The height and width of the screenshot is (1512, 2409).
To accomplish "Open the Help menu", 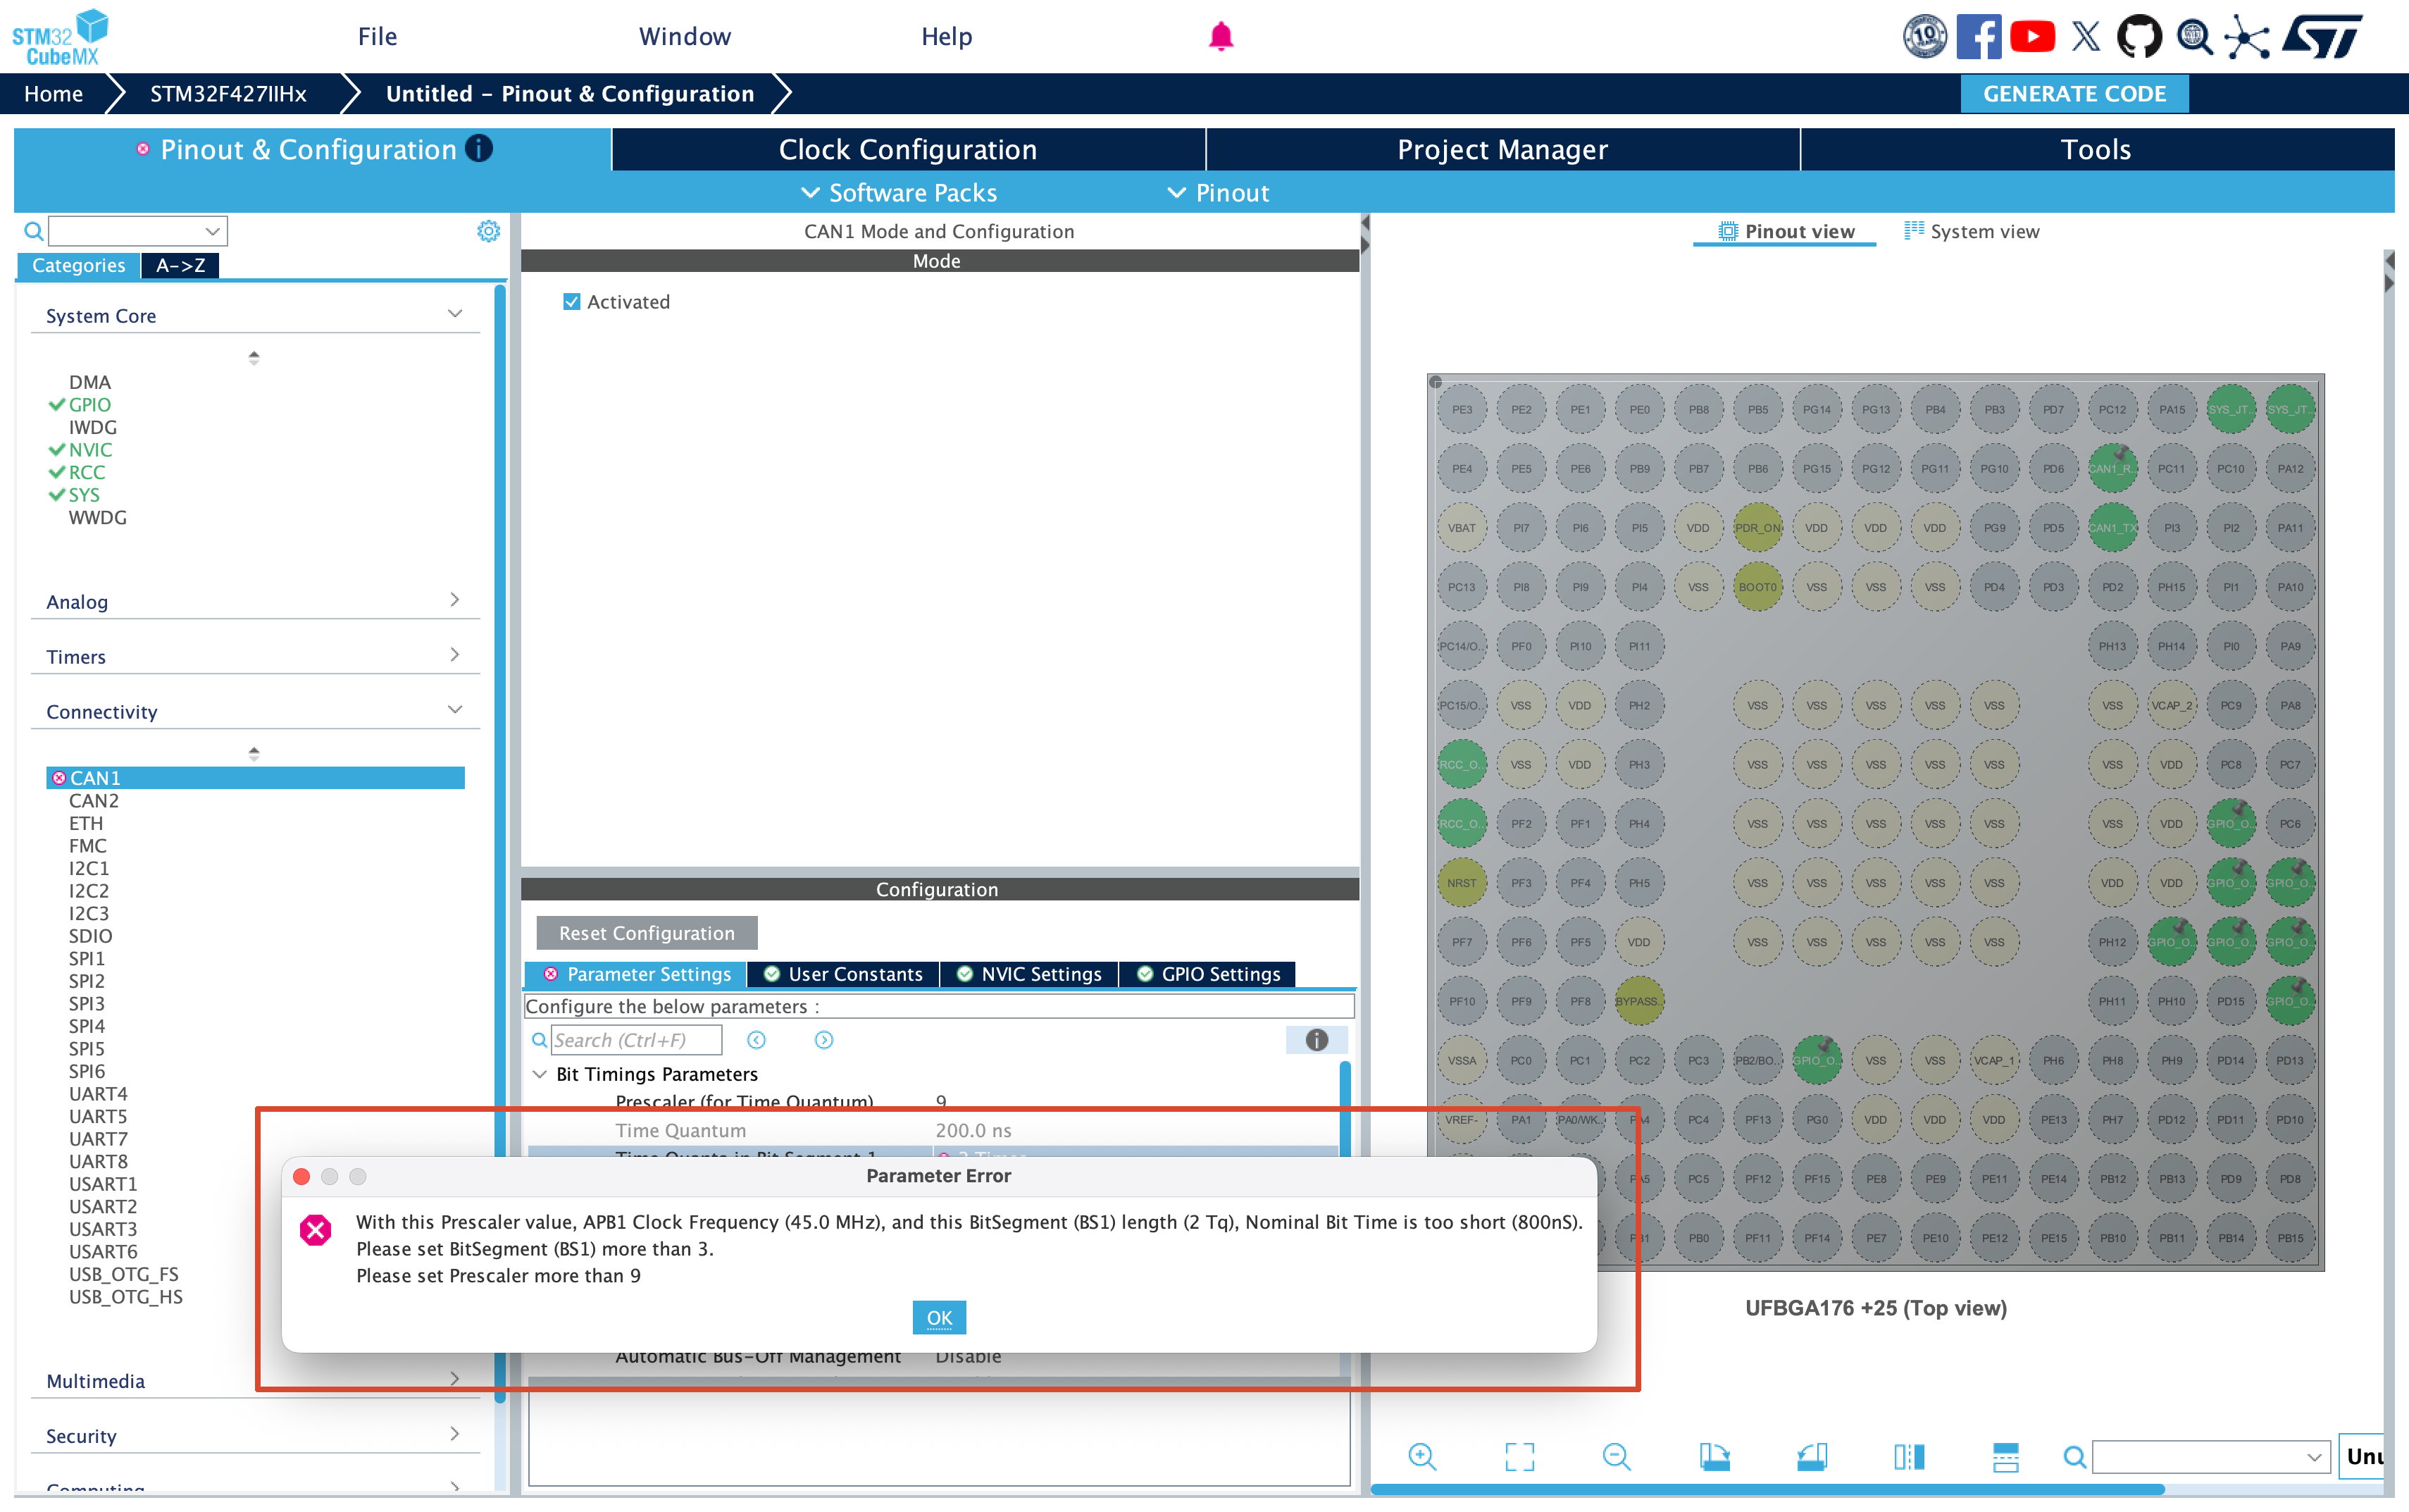I will 947,37.
